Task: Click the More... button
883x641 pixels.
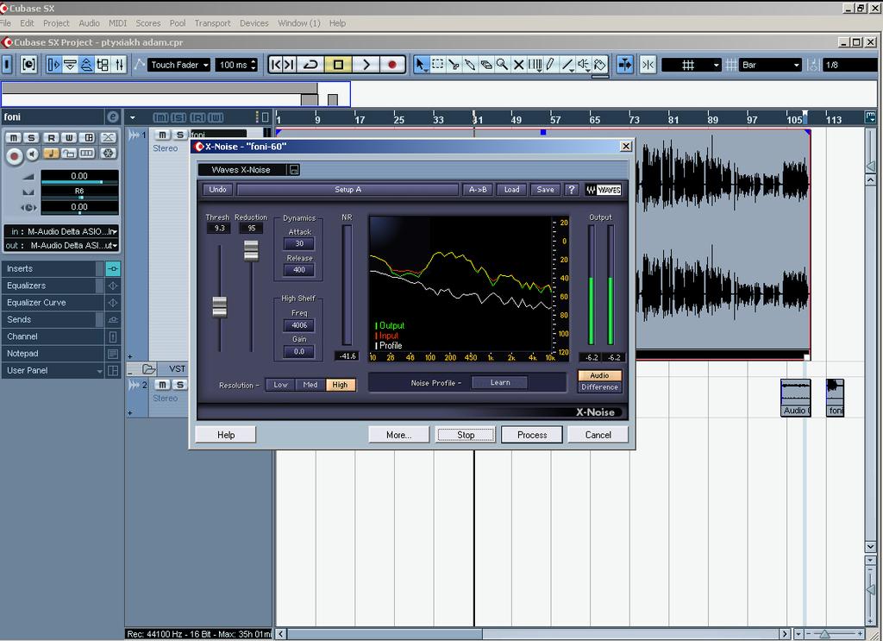Action: pos(398,435)
